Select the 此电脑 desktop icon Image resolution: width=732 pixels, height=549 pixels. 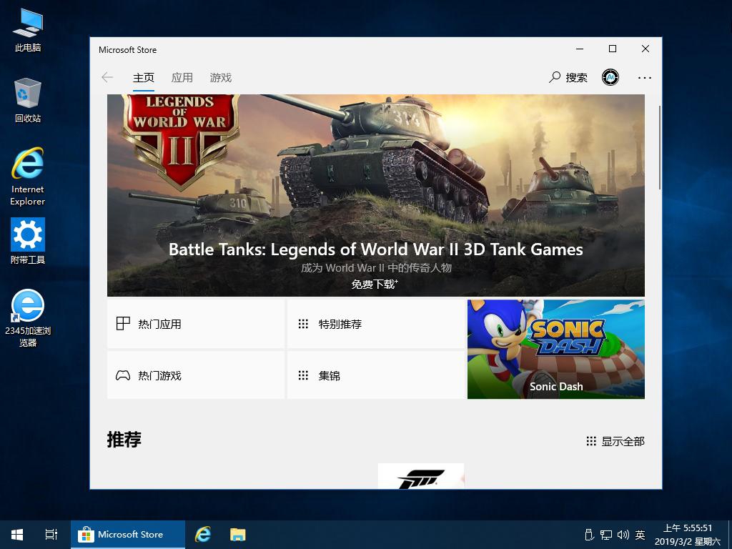point(28,30)
